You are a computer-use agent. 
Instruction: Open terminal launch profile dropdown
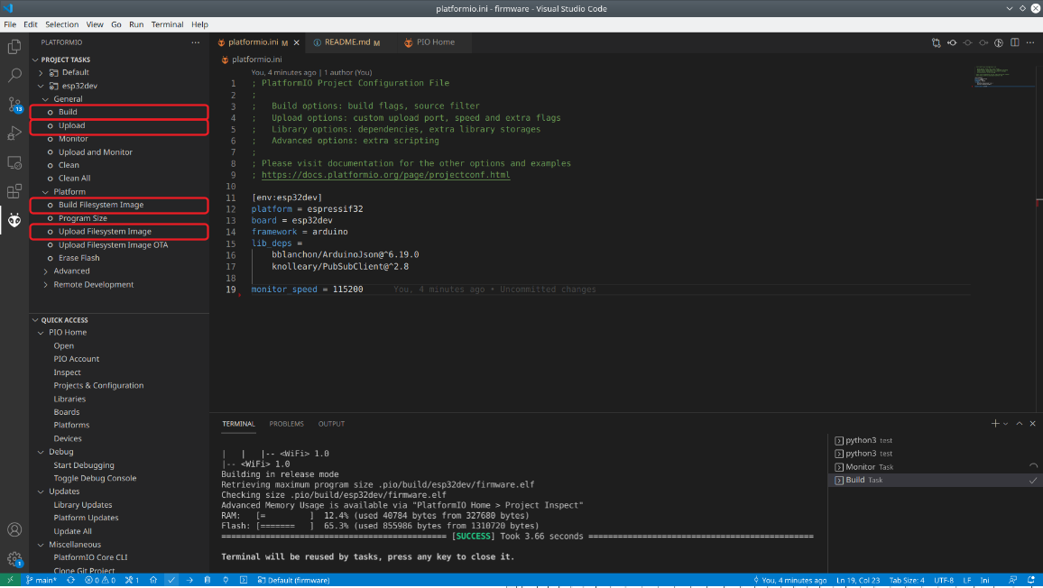point(1005,424)
